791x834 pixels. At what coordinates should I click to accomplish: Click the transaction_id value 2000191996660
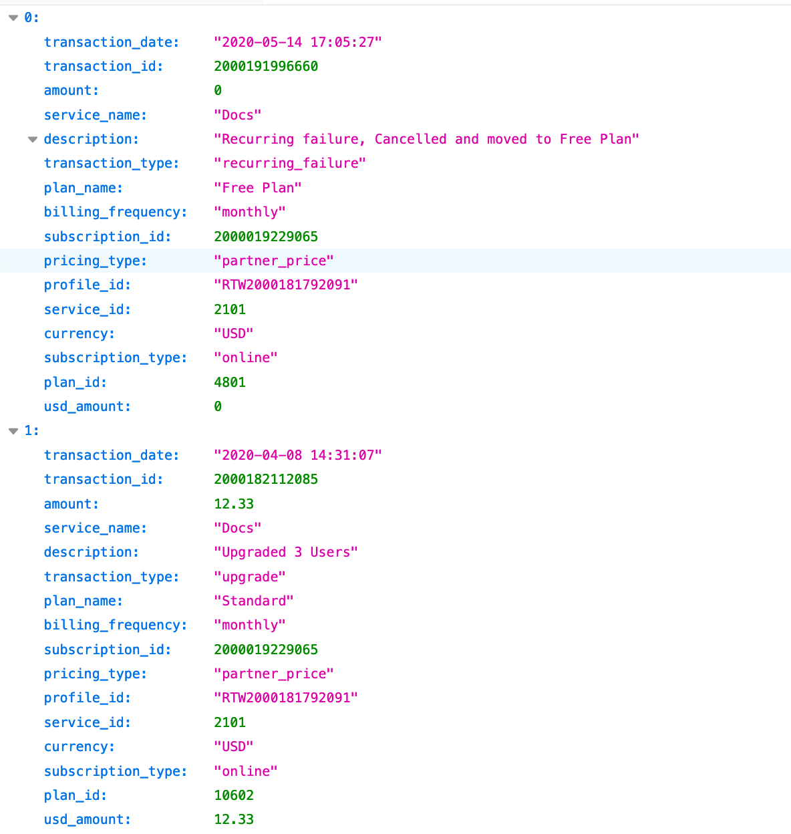pyautogui.click(x=266, y=66)
